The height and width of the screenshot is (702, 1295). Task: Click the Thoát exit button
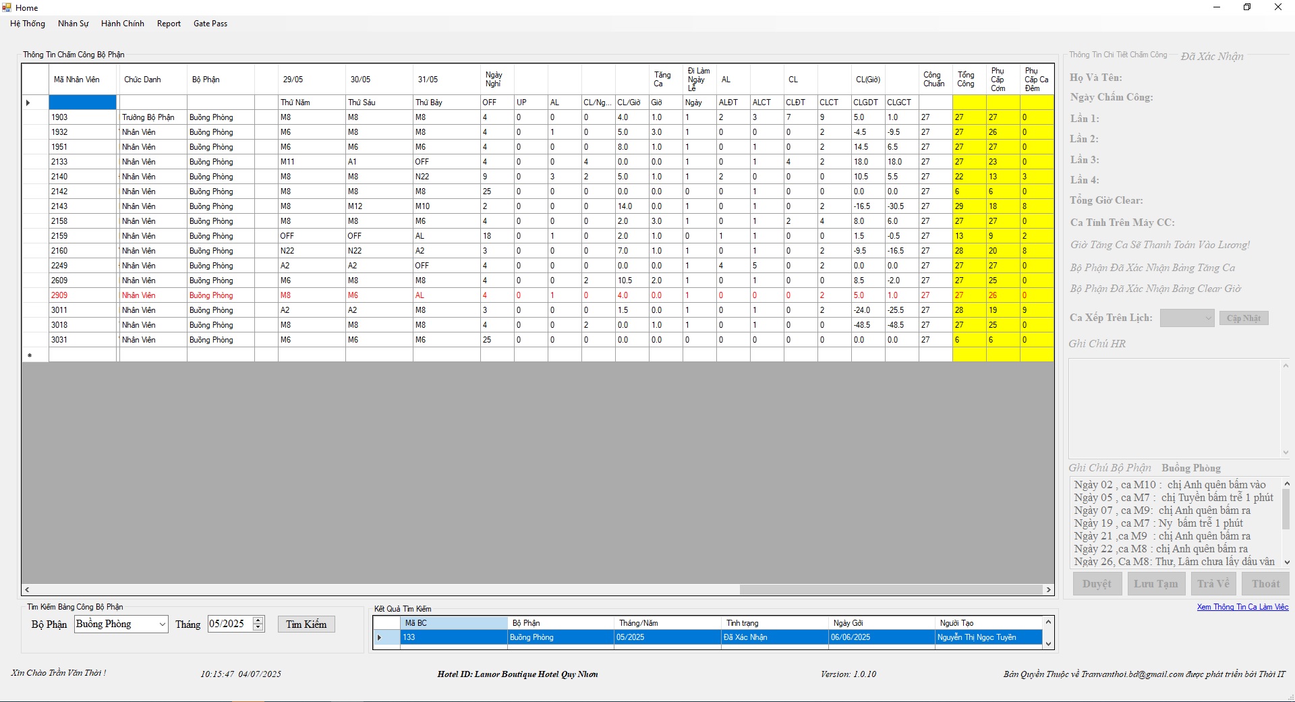1265,584
